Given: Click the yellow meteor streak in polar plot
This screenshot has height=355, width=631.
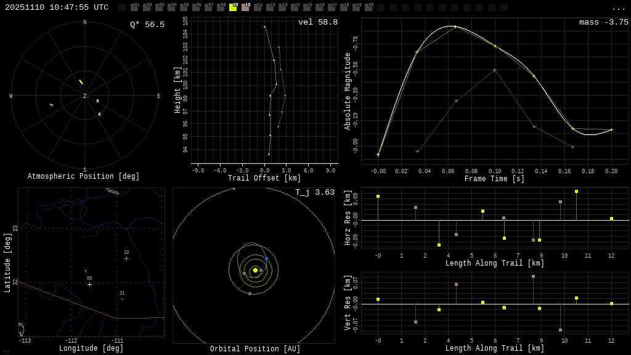Looking at the screenshot, I should [x=81, y=82].
